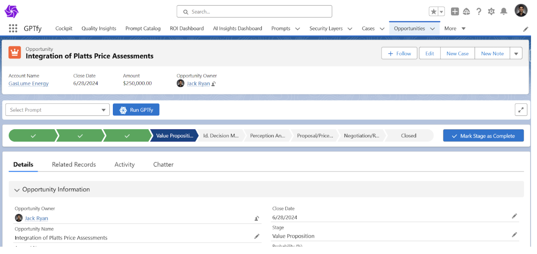The height and width of the screenshot is (254, 537).
Task: Open the GasLume Energy account link
Action: tap(28, 83)
